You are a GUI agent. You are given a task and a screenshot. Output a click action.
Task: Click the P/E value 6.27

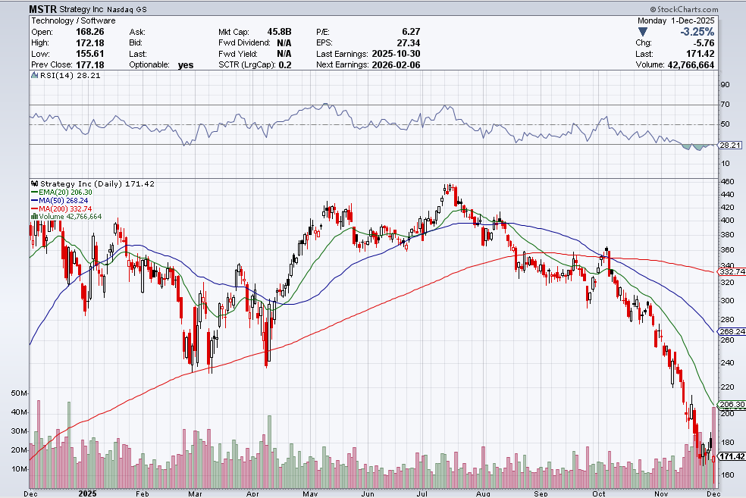[x=411, y=31]
